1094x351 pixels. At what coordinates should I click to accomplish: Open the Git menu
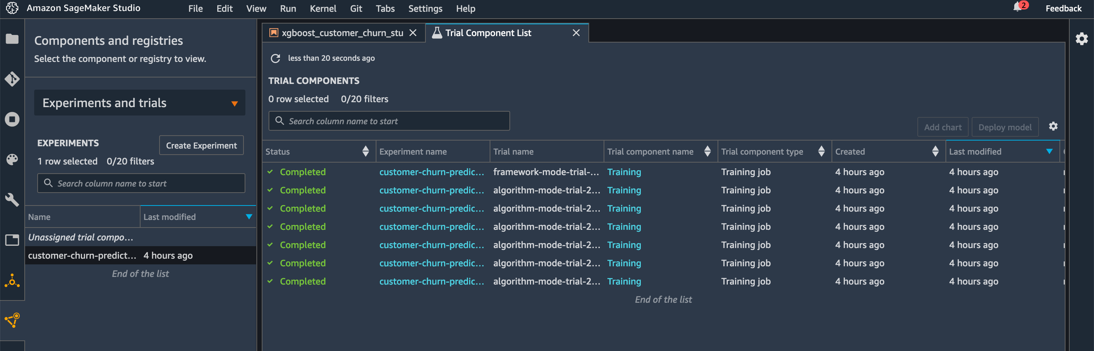click(356, 8)
